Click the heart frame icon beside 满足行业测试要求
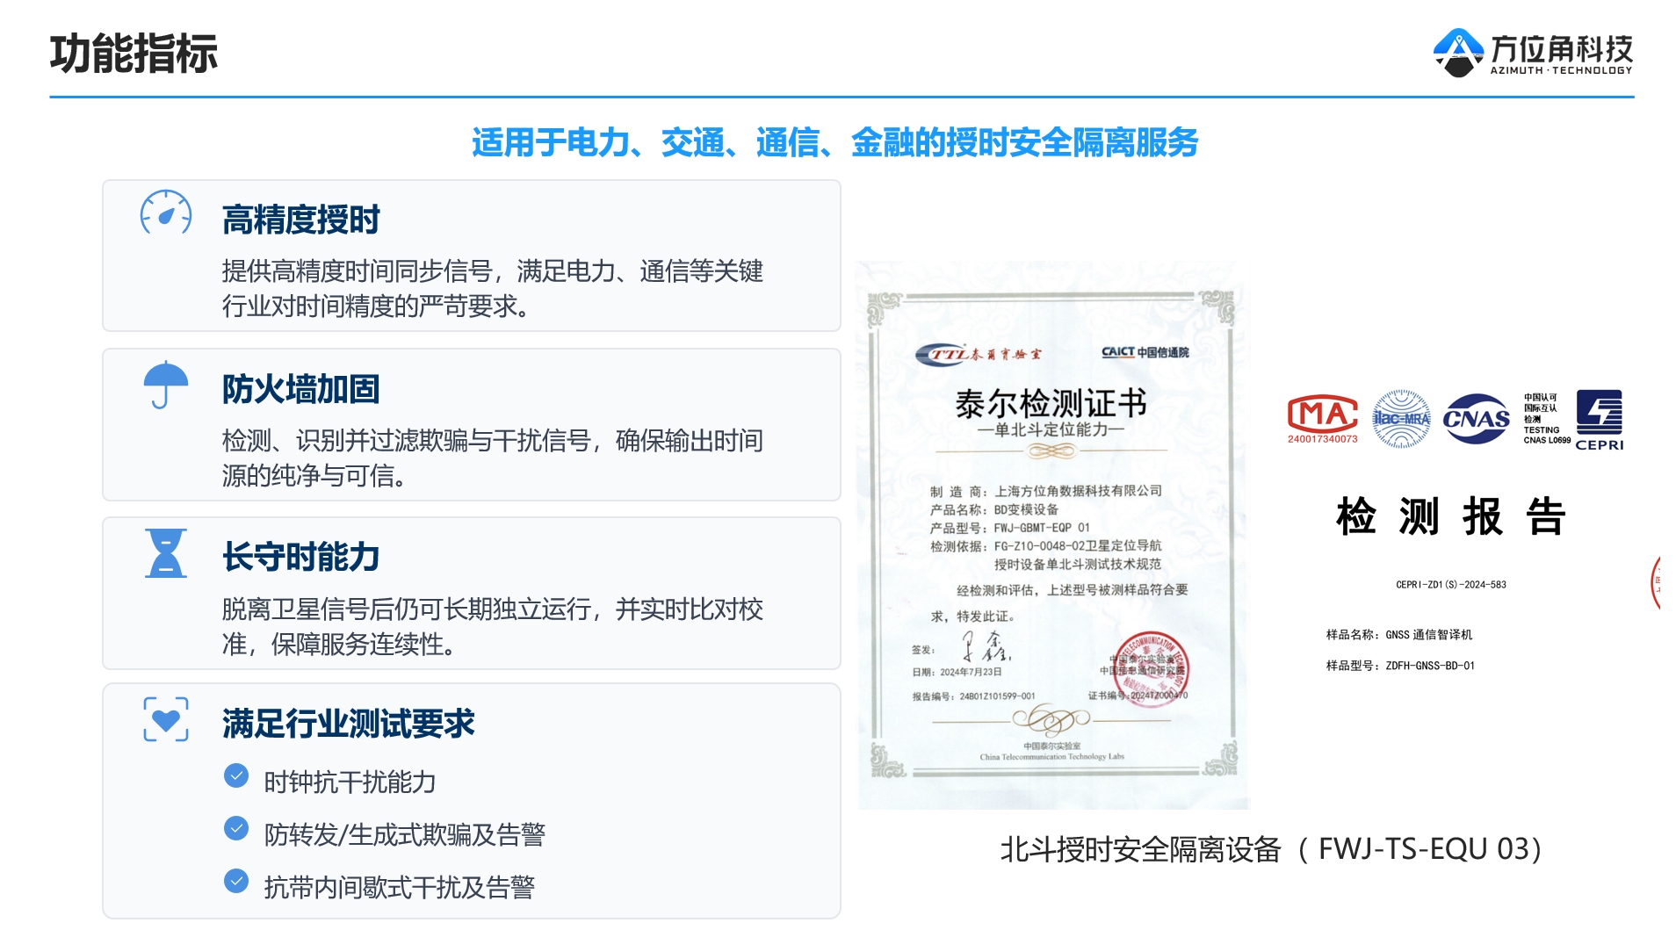The height and width of the screenshot is (930, 1676). coord(166,719)
